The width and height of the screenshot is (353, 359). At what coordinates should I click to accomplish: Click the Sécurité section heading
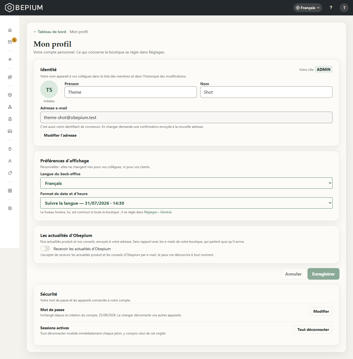[49, 294]
